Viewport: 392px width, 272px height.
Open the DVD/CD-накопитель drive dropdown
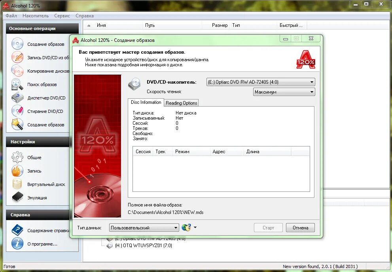pyautogui.click(x=261, y=82)
